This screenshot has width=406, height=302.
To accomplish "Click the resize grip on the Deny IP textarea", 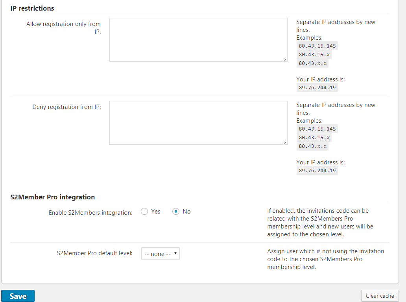I will point(284,142).
